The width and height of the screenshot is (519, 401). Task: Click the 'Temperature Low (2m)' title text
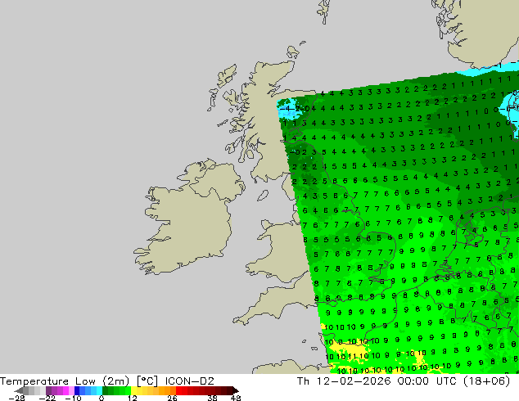pyautogui.click(x=65, y=381)
